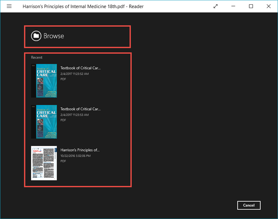Cancel the file open dialog
The height and width of the screenshot is (219, 278).
coord(249,205)
